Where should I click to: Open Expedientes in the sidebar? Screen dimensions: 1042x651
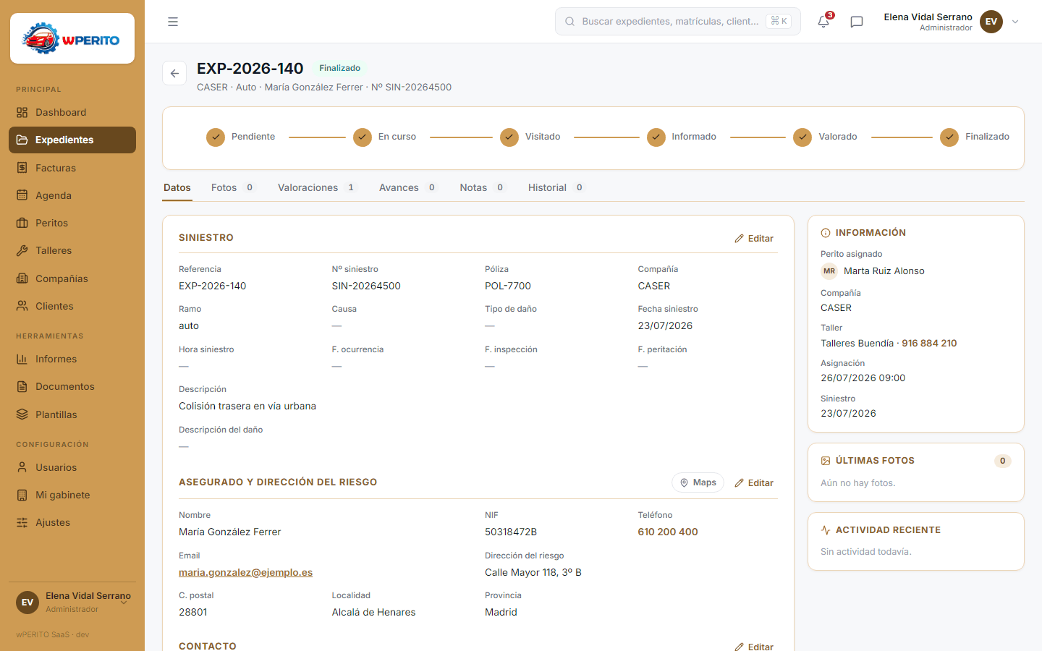72,140
